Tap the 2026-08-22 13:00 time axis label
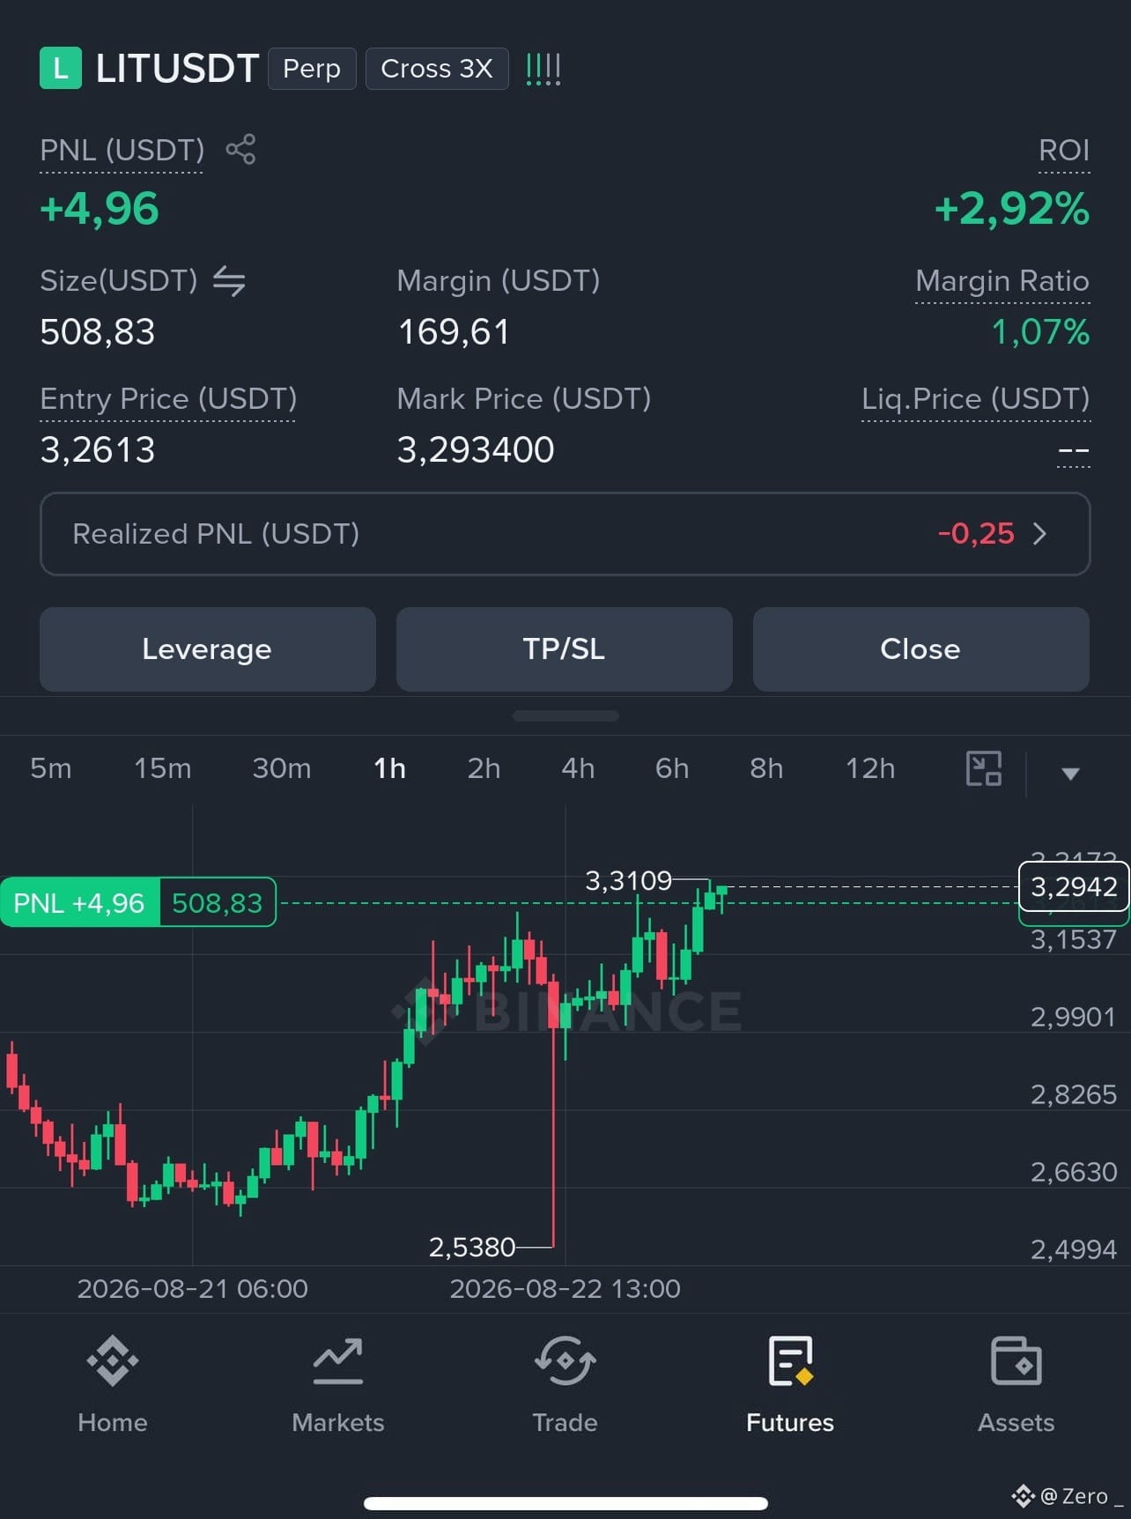This screenshot has height=1519, width=1131. tap(565, 1289)
